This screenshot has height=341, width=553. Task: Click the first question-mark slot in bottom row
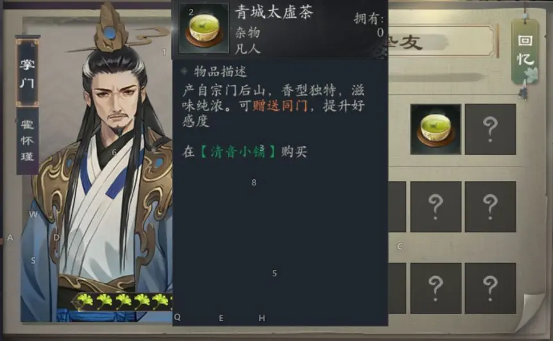click(x=436, y=289)
